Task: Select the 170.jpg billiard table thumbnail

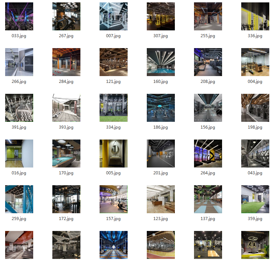Action: [66, 154]
